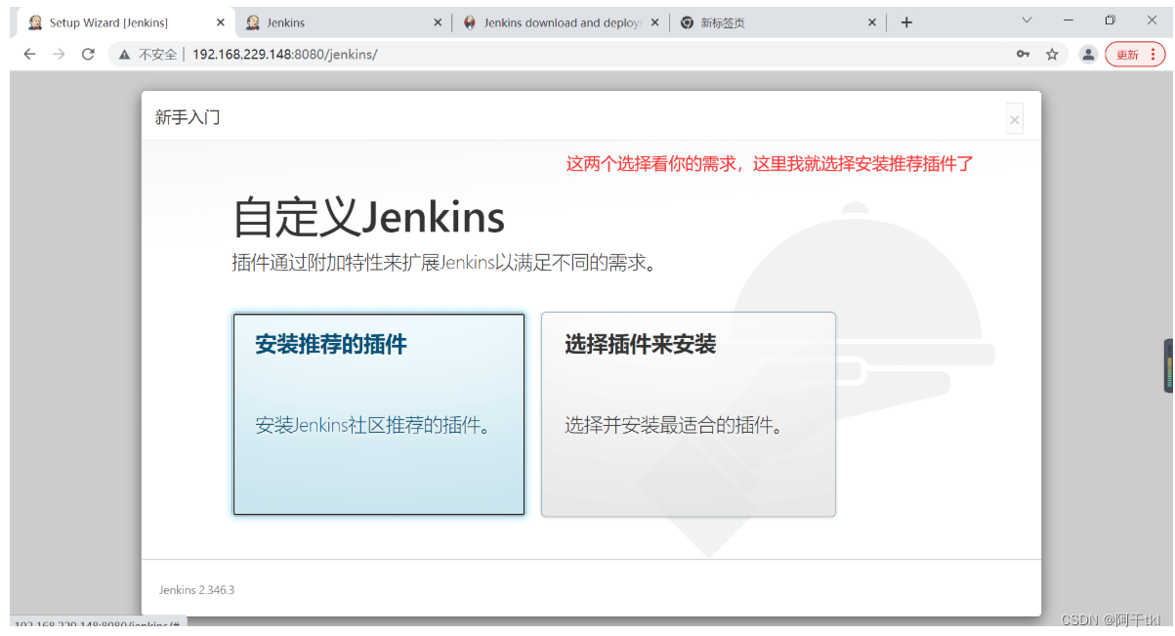Close the 新手入门 setup dialog
The width and height of the screenshot is (1175, 636).
(x=1014, y=119)
